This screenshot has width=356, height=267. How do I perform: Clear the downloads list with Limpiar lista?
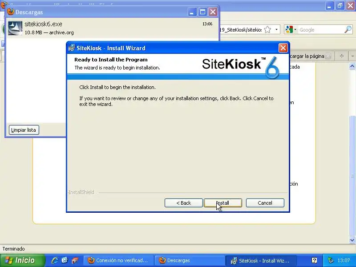coord(24,130)
